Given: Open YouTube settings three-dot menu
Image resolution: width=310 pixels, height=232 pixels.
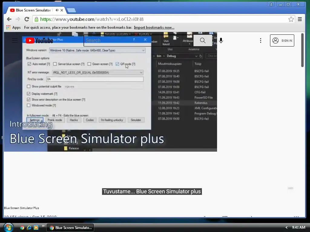Looking at the screenshot, I should pos(261,40).
